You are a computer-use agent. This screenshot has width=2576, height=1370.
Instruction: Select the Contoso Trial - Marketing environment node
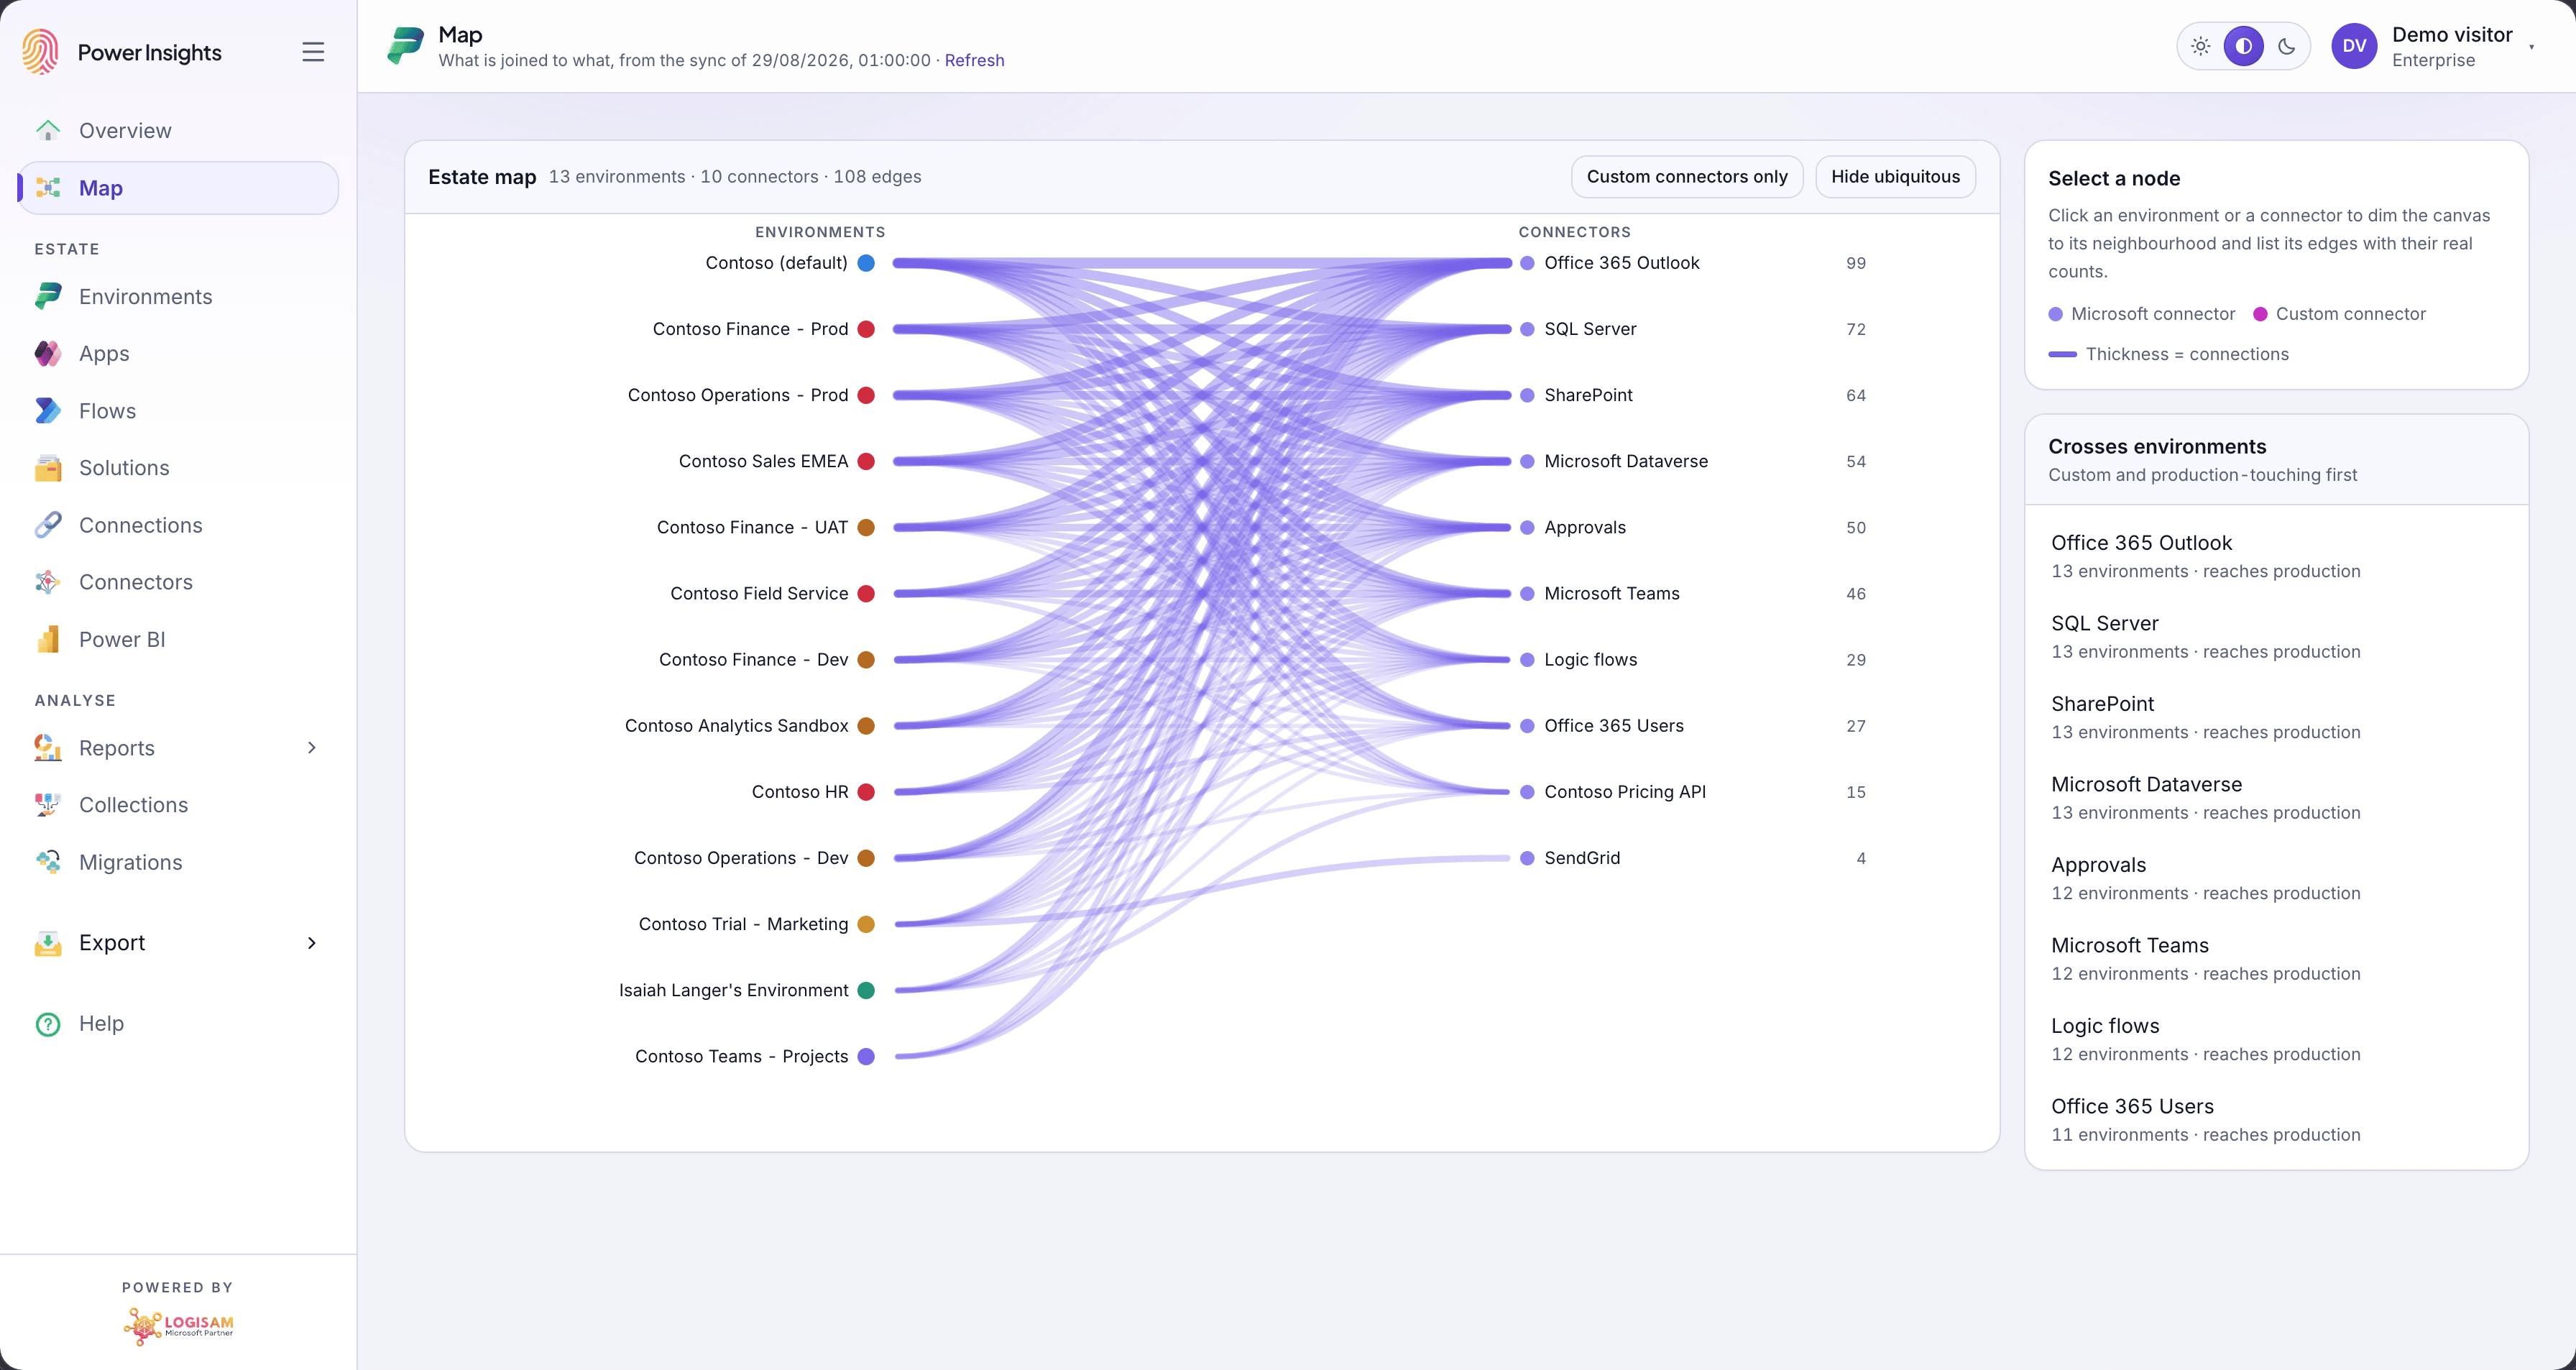[866, 924]
